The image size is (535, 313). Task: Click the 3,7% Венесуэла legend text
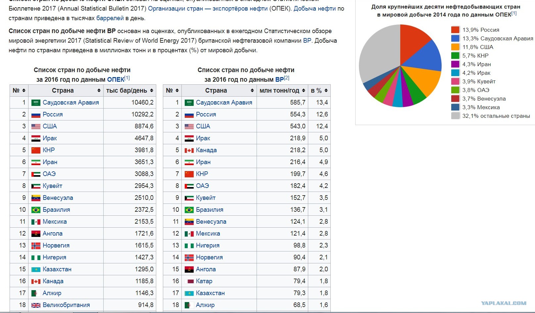click(484, 99)
